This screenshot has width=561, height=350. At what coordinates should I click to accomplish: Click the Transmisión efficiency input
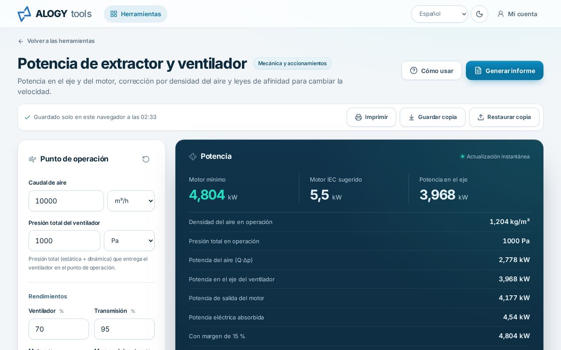click(x=124, y=329)
